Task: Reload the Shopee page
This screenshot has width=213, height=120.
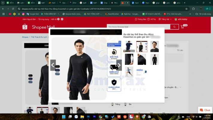Action: (13, 9)
